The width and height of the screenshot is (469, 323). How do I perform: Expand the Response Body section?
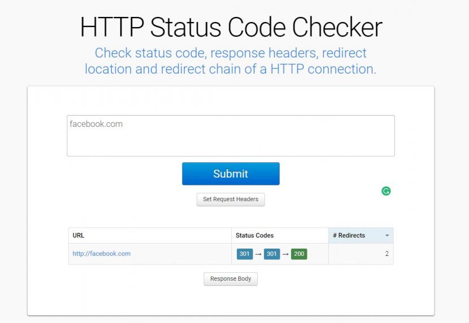tap(231, 279)
